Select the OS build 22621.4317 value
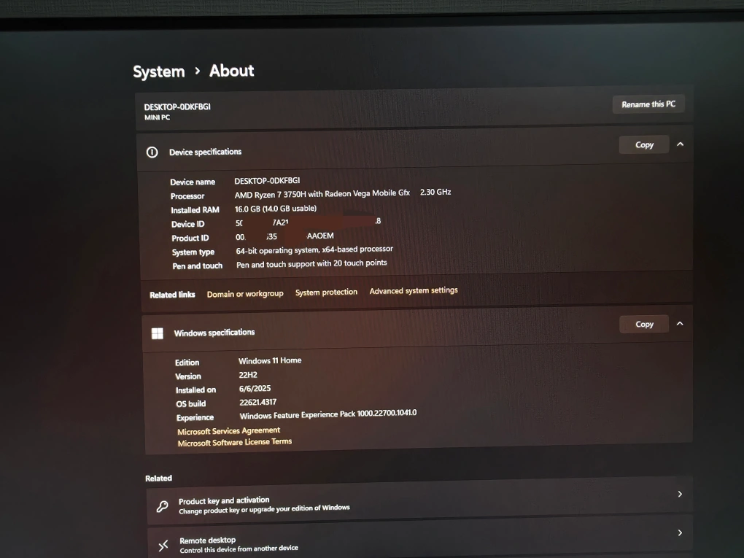Viewport: 744px width, 558px height. [x=257, y=403]
